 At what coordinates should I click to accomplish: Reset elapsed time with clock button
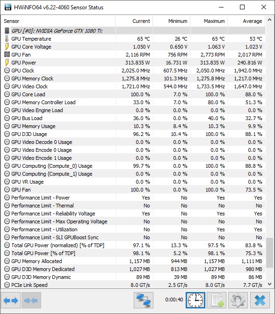[195, 300]
